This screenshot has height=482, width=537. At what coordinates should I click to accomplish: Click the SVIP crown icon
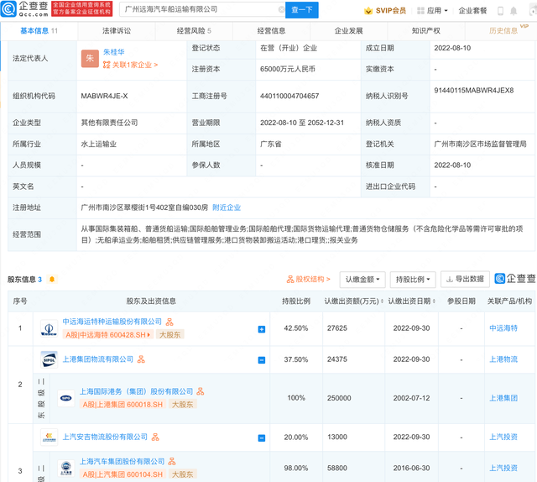368,11
